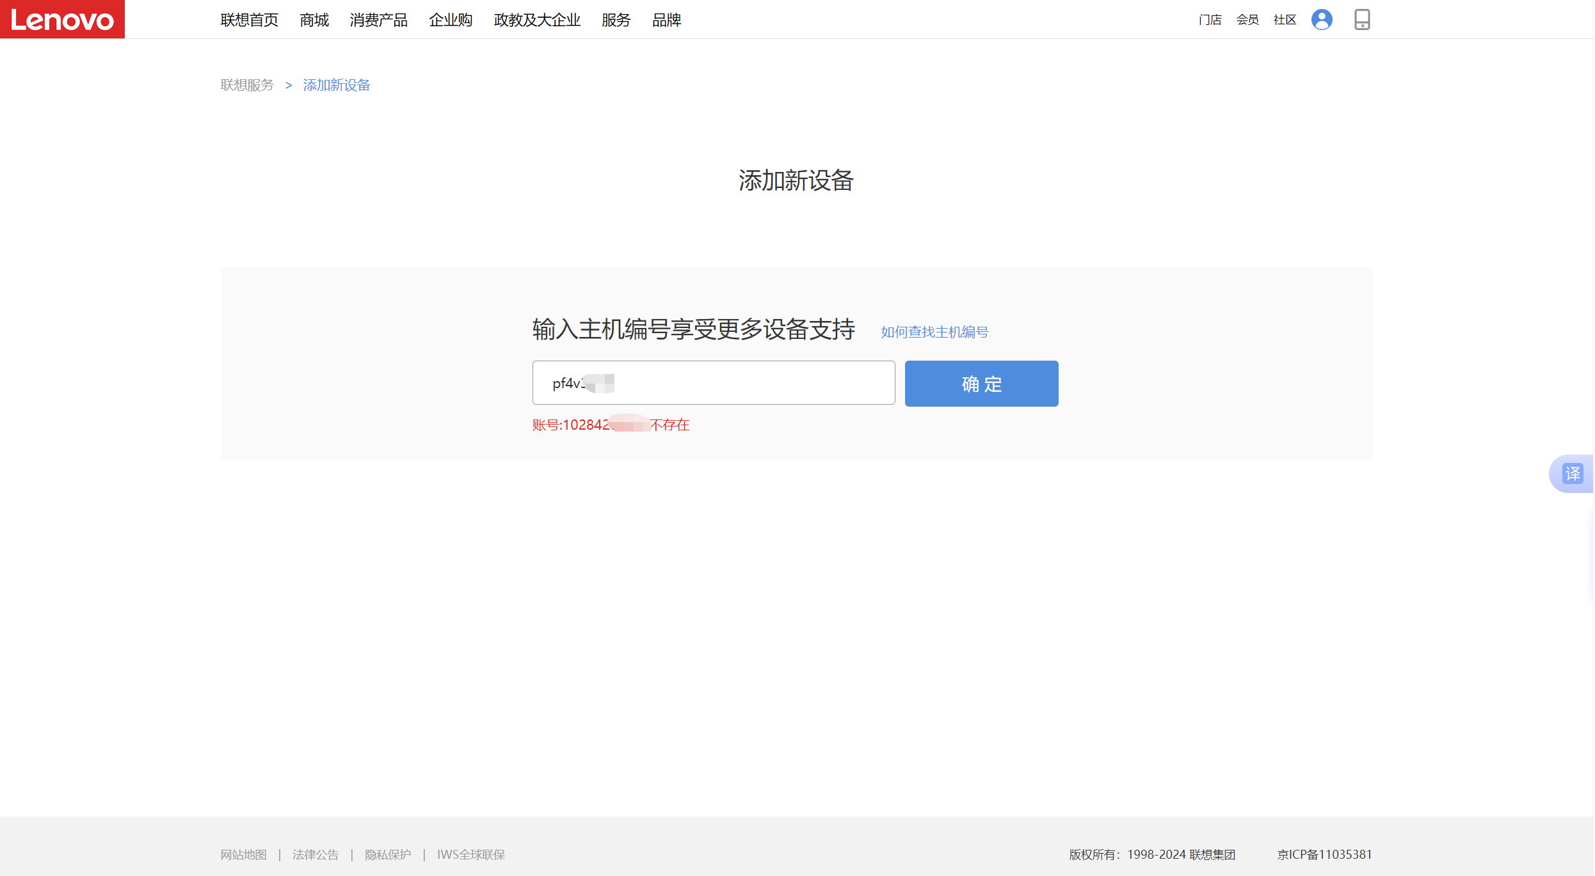Screen dimensions: 1595x876
Task: Click 联想服务 breadcrumb link
Action: pyautogui.click(x=247, y=85)
